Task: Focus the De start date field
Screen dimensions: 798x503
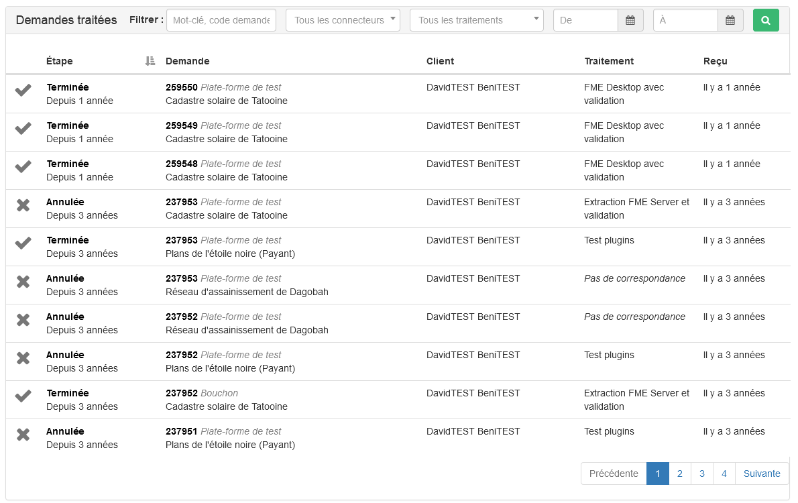Action: pyautogui.click(x=585, y=20)
